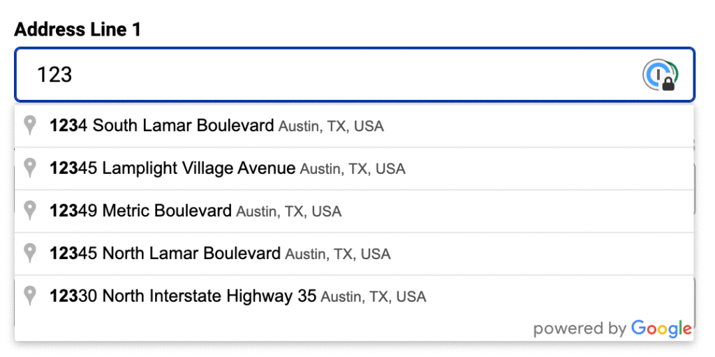The image size is (715, 357).
Task: Click the pin icon beside North Interstate Highway 35
Action: click(x=30, y=296)
